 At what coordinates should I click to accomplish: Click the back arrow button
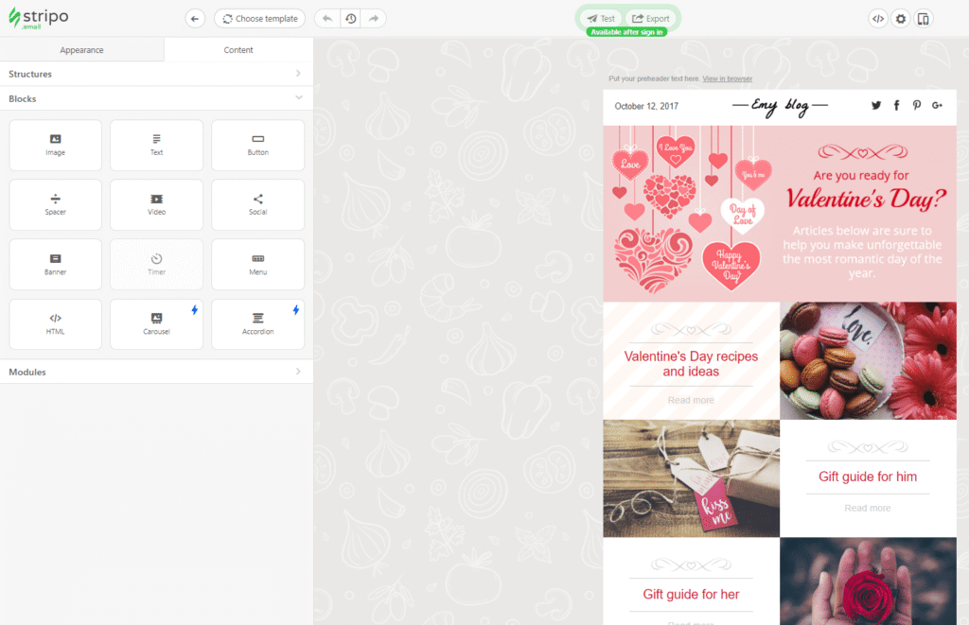coord(195,18)
